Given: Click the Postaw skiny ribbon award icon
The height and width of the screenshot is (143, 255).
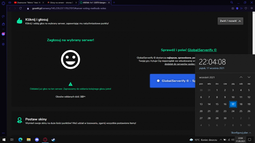Looking at the screenshot, I should click(x=20, y=120).
